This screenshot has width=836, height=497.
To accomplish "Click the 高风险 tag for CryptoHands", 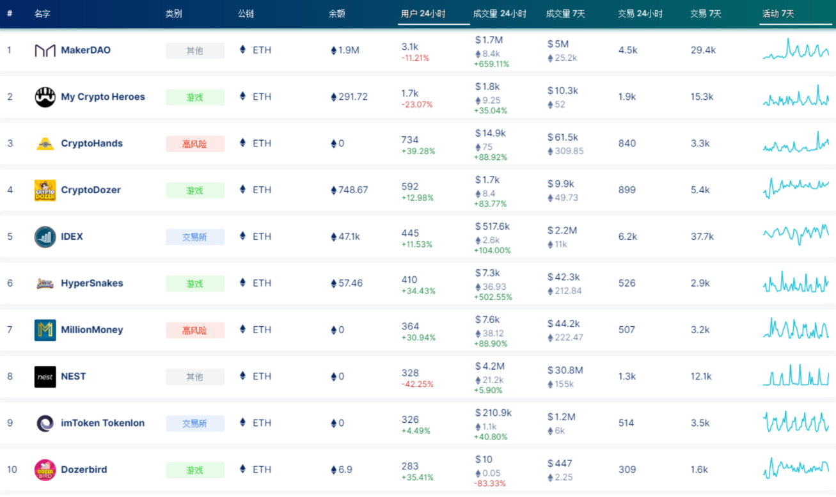I will pyautogui.click(x=195, y=144).
